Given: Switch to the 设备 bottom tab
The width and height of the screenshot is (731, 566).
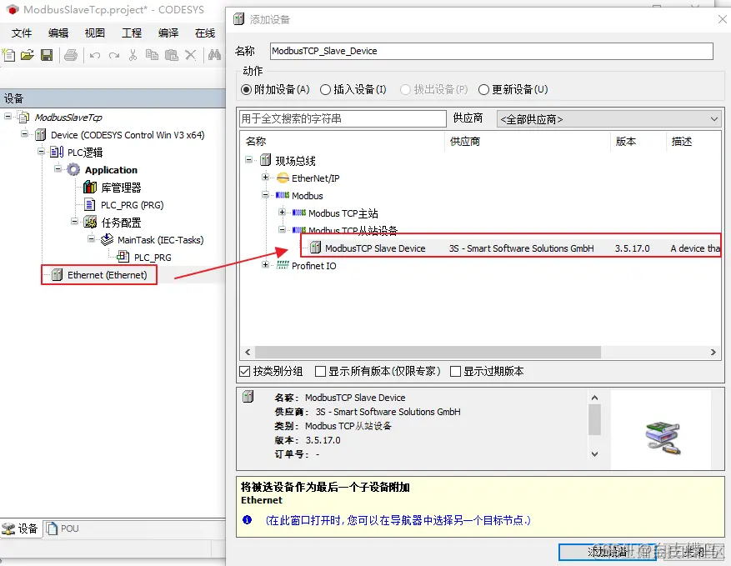Looking at the screenshot, I should click(x=21, y=528).
